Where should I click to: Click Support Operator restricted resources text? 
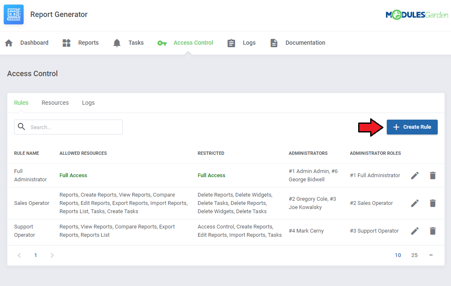pos(240,231)
